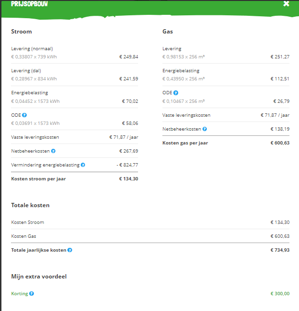
Task: Click the Stroom section heading
Action: [x=21, y=32]
